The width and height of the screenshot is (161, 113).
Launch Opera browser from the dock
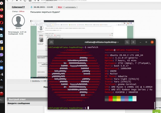tap(2, 23)
